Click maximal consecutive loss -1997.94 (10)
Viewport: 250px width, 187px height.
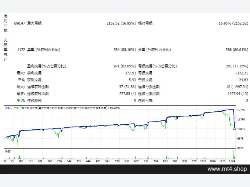pos(237,93)
